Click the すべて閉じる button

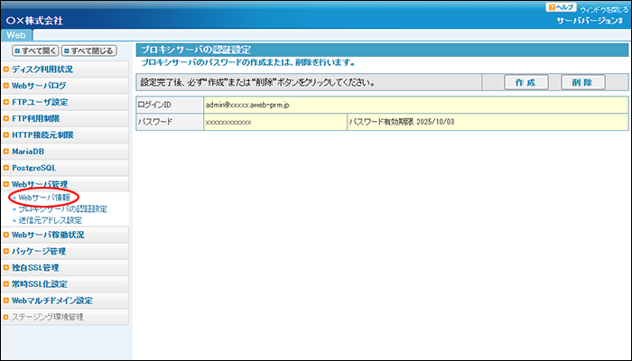(x=88, y=51)
